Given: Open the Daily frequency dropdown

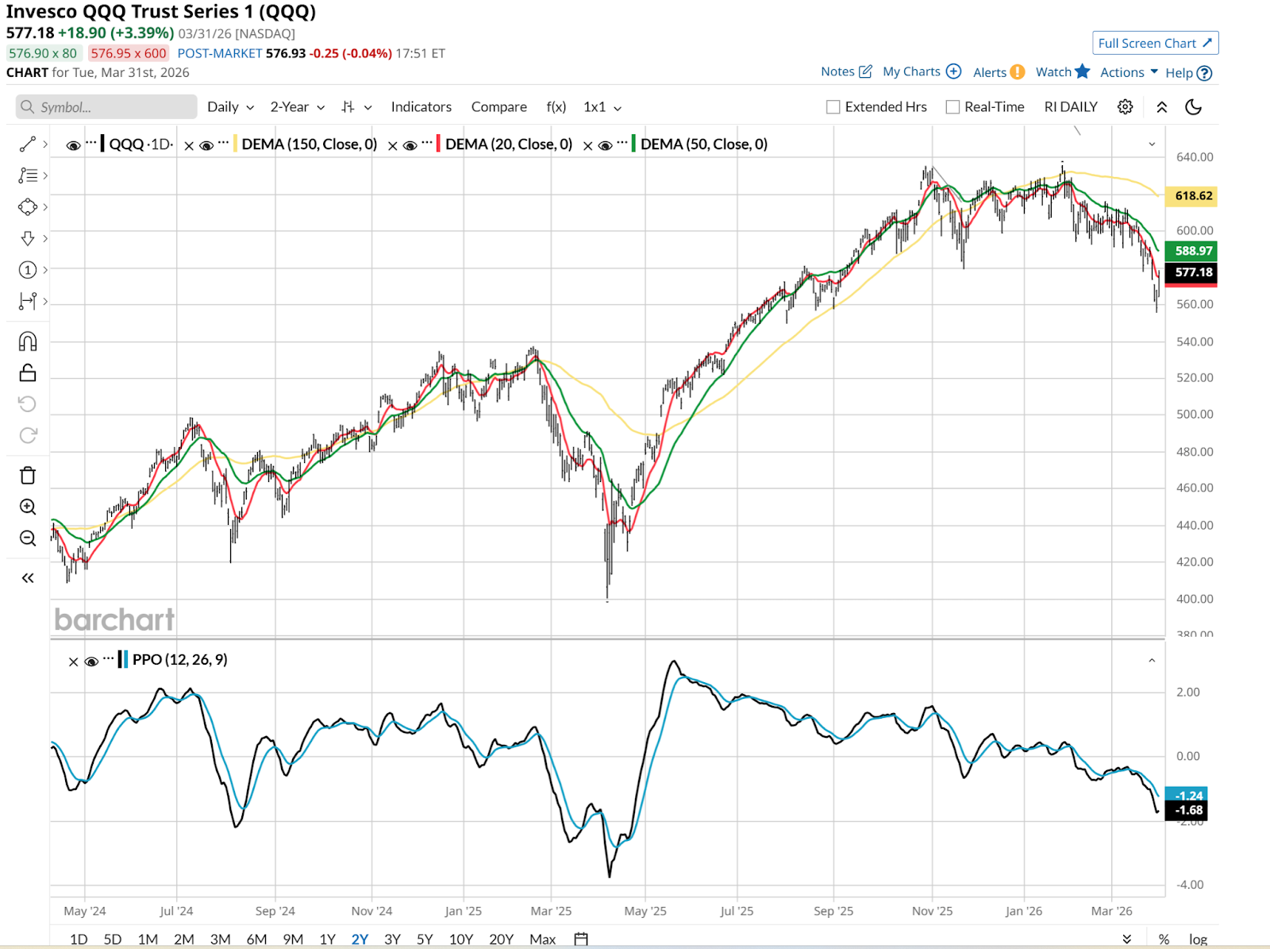Looking at the screenshot, I should click(x=230, y=107).
